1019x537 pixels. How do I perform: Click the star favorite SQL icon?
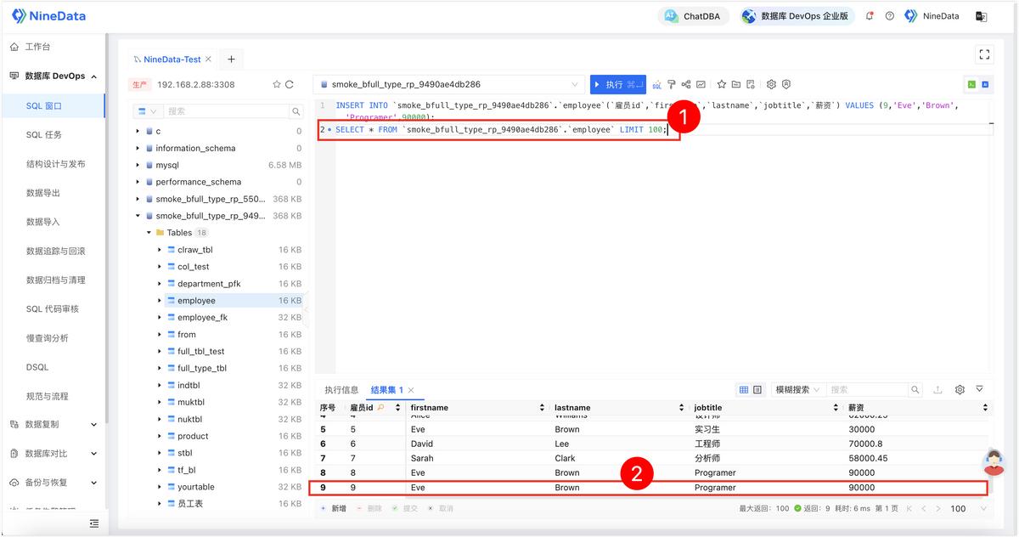pos(722,84)
